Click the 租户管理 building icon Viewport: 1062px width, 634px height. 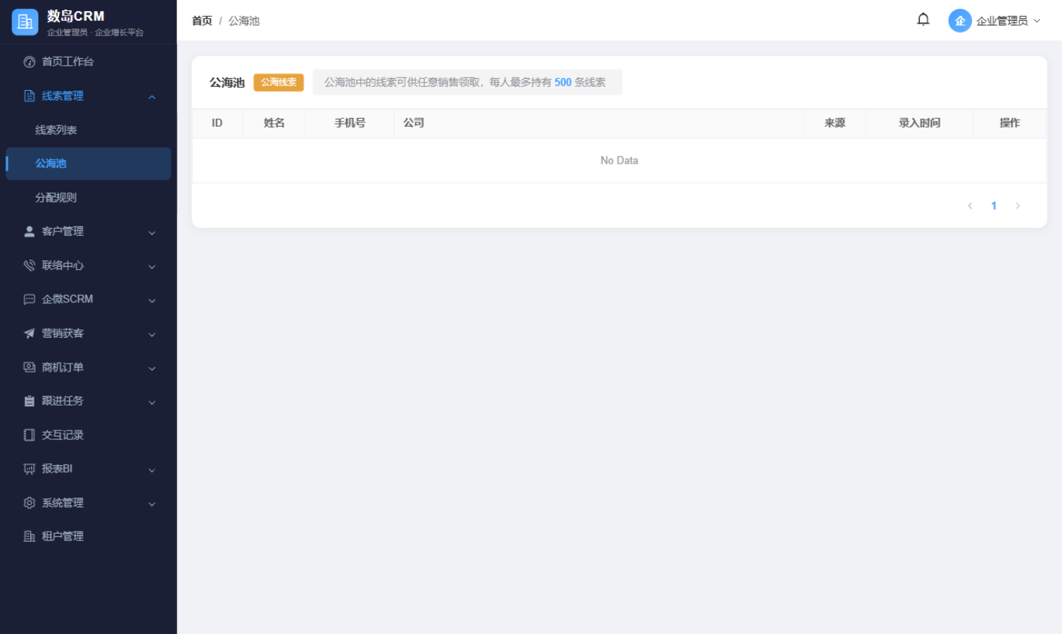pos(29,537)
